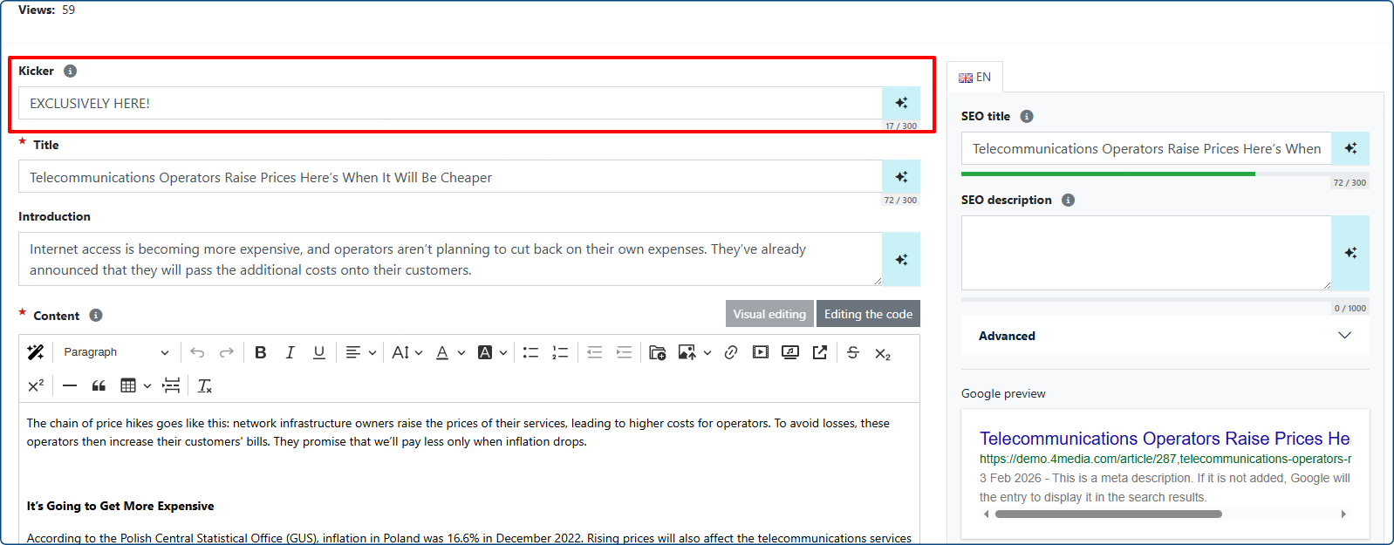Create a bulleted list

point(530,352)
